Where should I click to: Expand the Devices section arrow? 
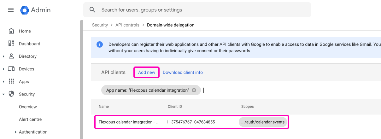[3, 69]
